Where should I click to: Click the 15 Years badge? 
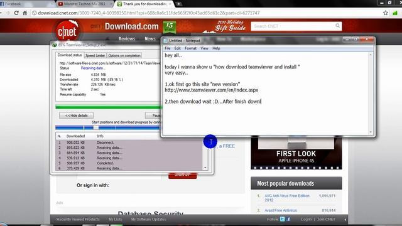pyautogui.click(x=170, y=27)
